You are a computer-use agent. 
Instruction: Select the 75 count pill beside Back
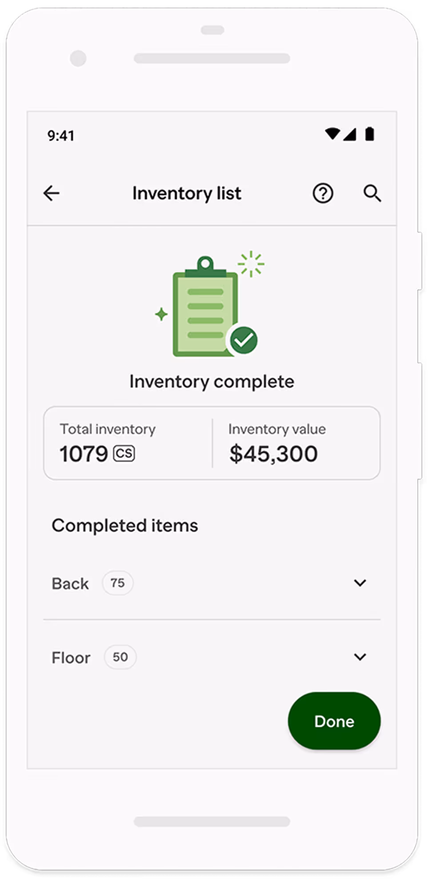click(117, 583)
